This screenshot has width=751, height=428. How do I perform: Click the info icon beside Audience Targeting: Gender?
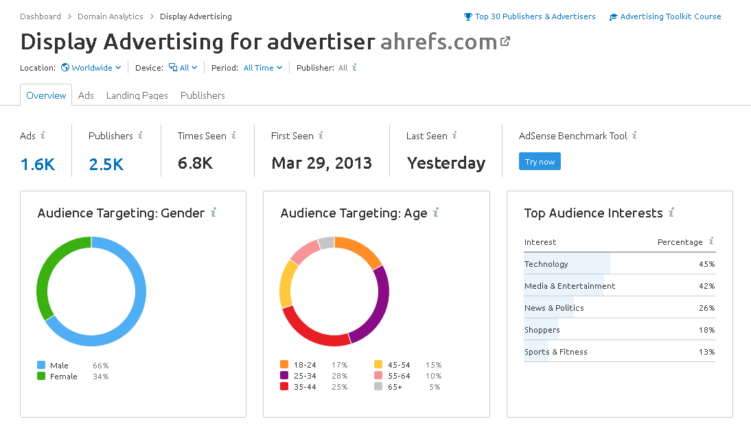click(x=213, y=213)
